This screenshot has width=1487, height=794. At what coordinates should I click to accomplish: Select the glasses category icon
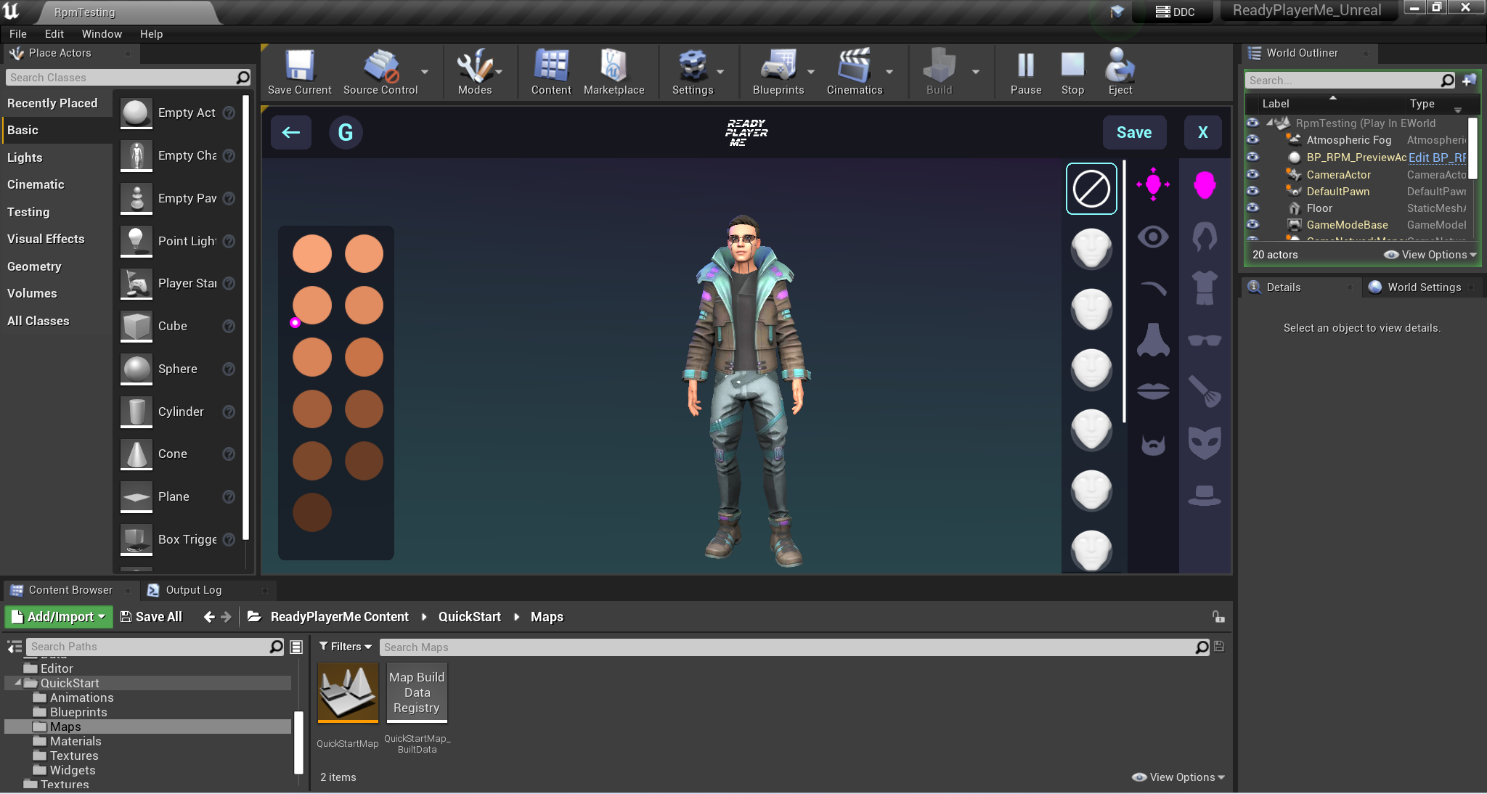pyautogui.click(x=1203, y=341)
